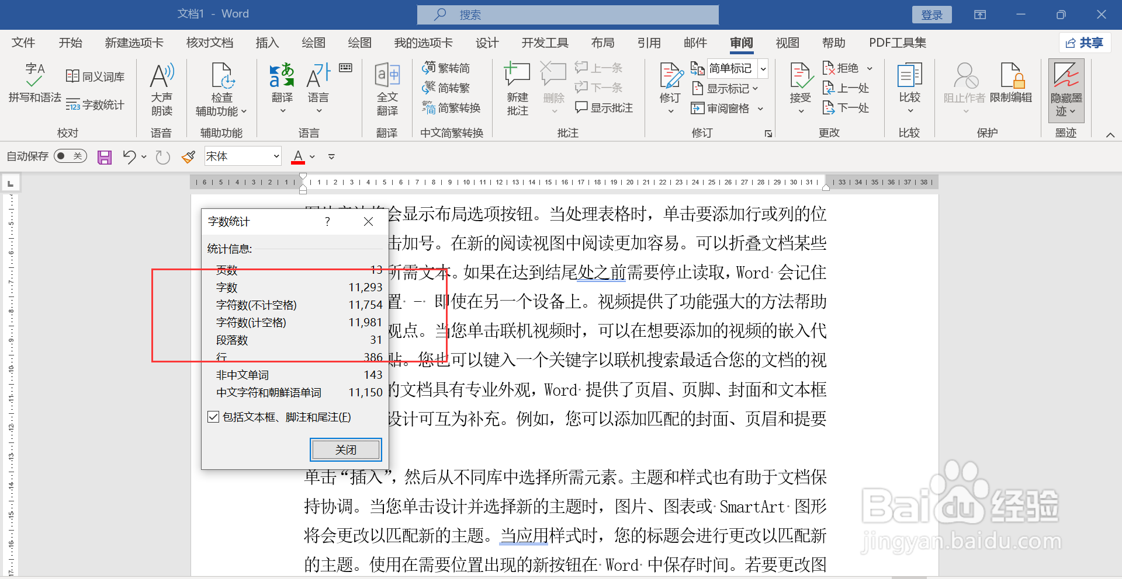Click the Format Painter brush icon

(188, 157)
